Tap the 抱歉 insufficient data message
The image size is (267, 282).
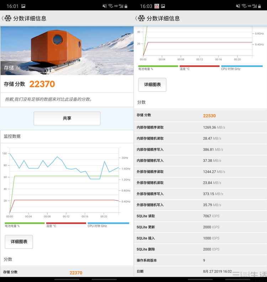[48, 99]
